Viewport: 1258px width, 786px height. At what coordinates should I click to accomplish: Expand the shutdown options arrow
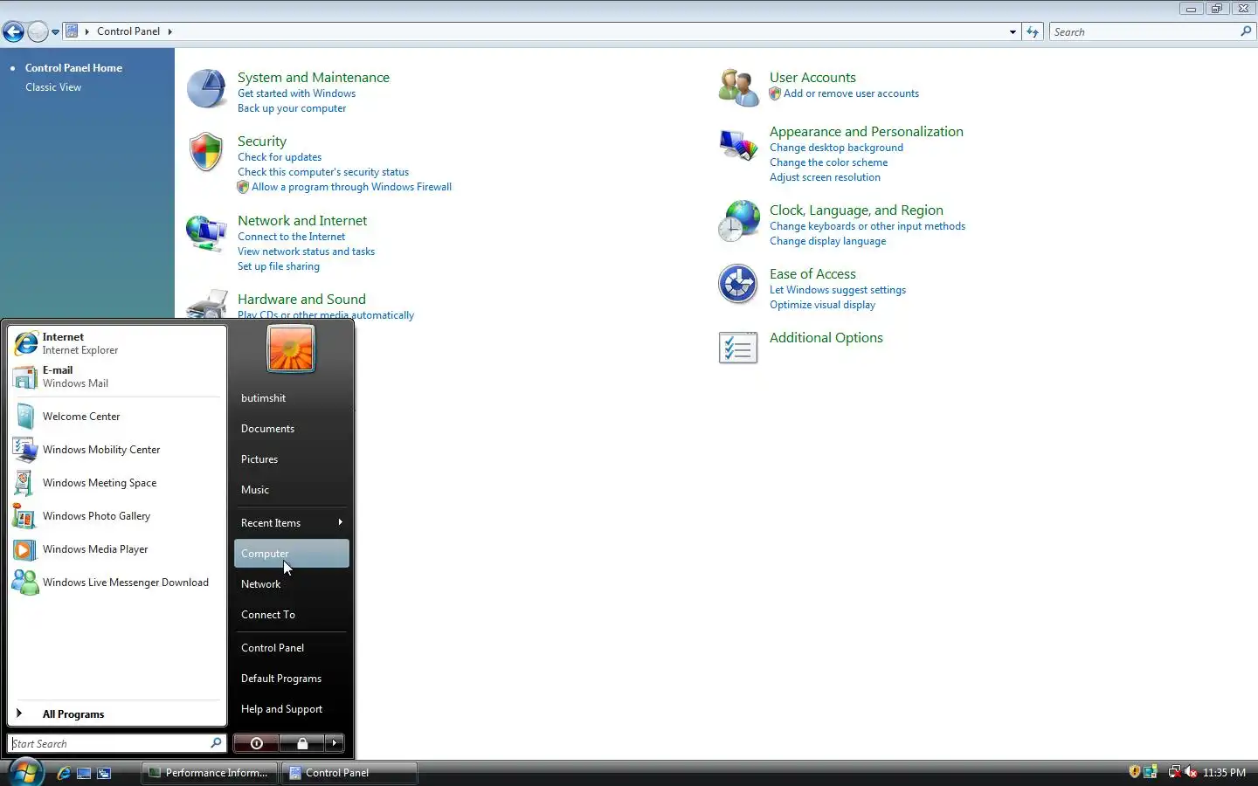pos(335,743)
